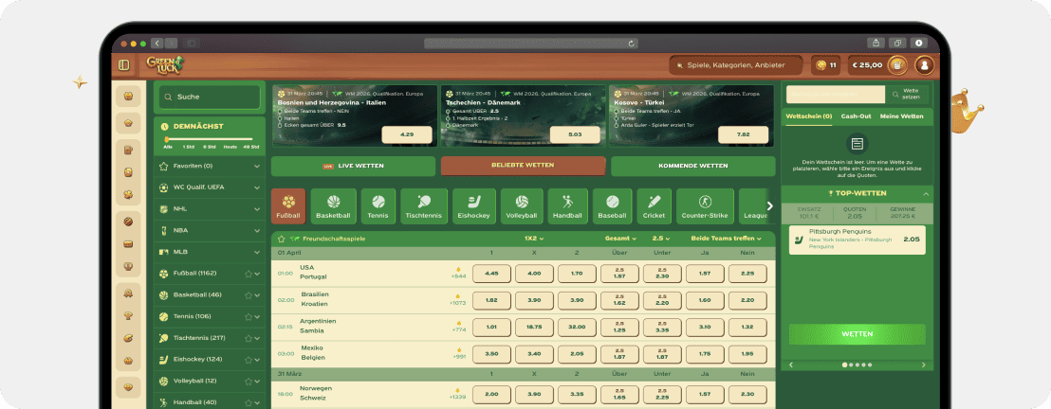The image size is (1051, 409).
Task: Open the LIVE WETTEN tab
Action: [353, 166]
